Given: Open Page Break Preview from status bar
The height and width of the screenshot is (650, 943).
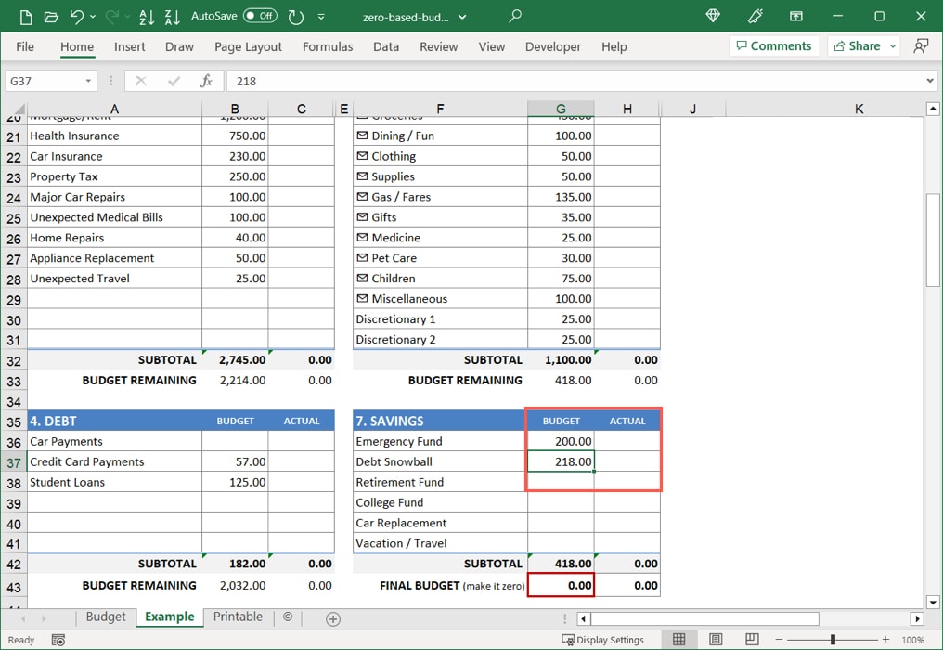Looking at the screenshot, I should coord(753,640).
